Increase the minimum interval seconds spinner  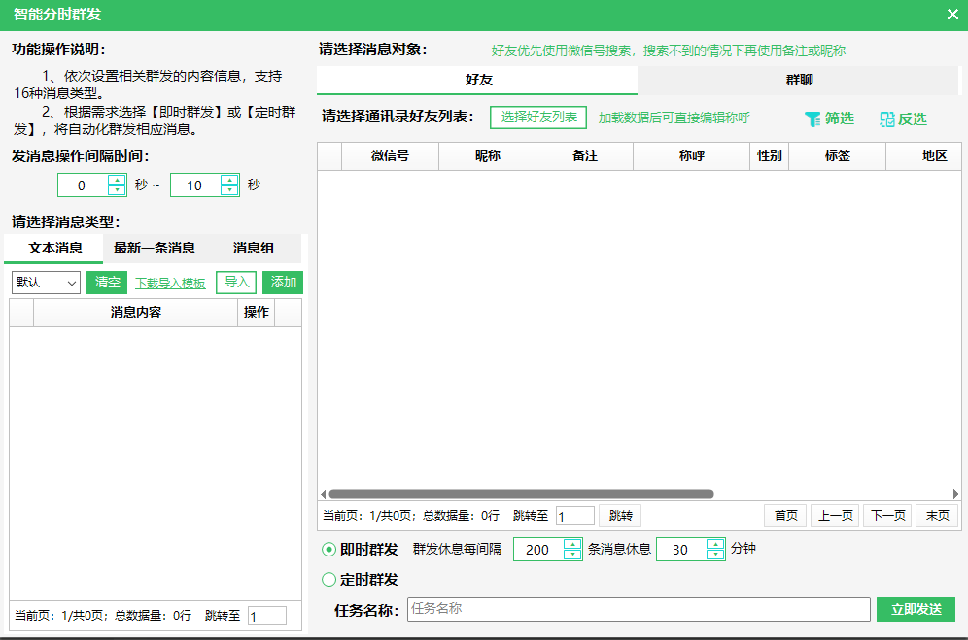coord(117,180)
